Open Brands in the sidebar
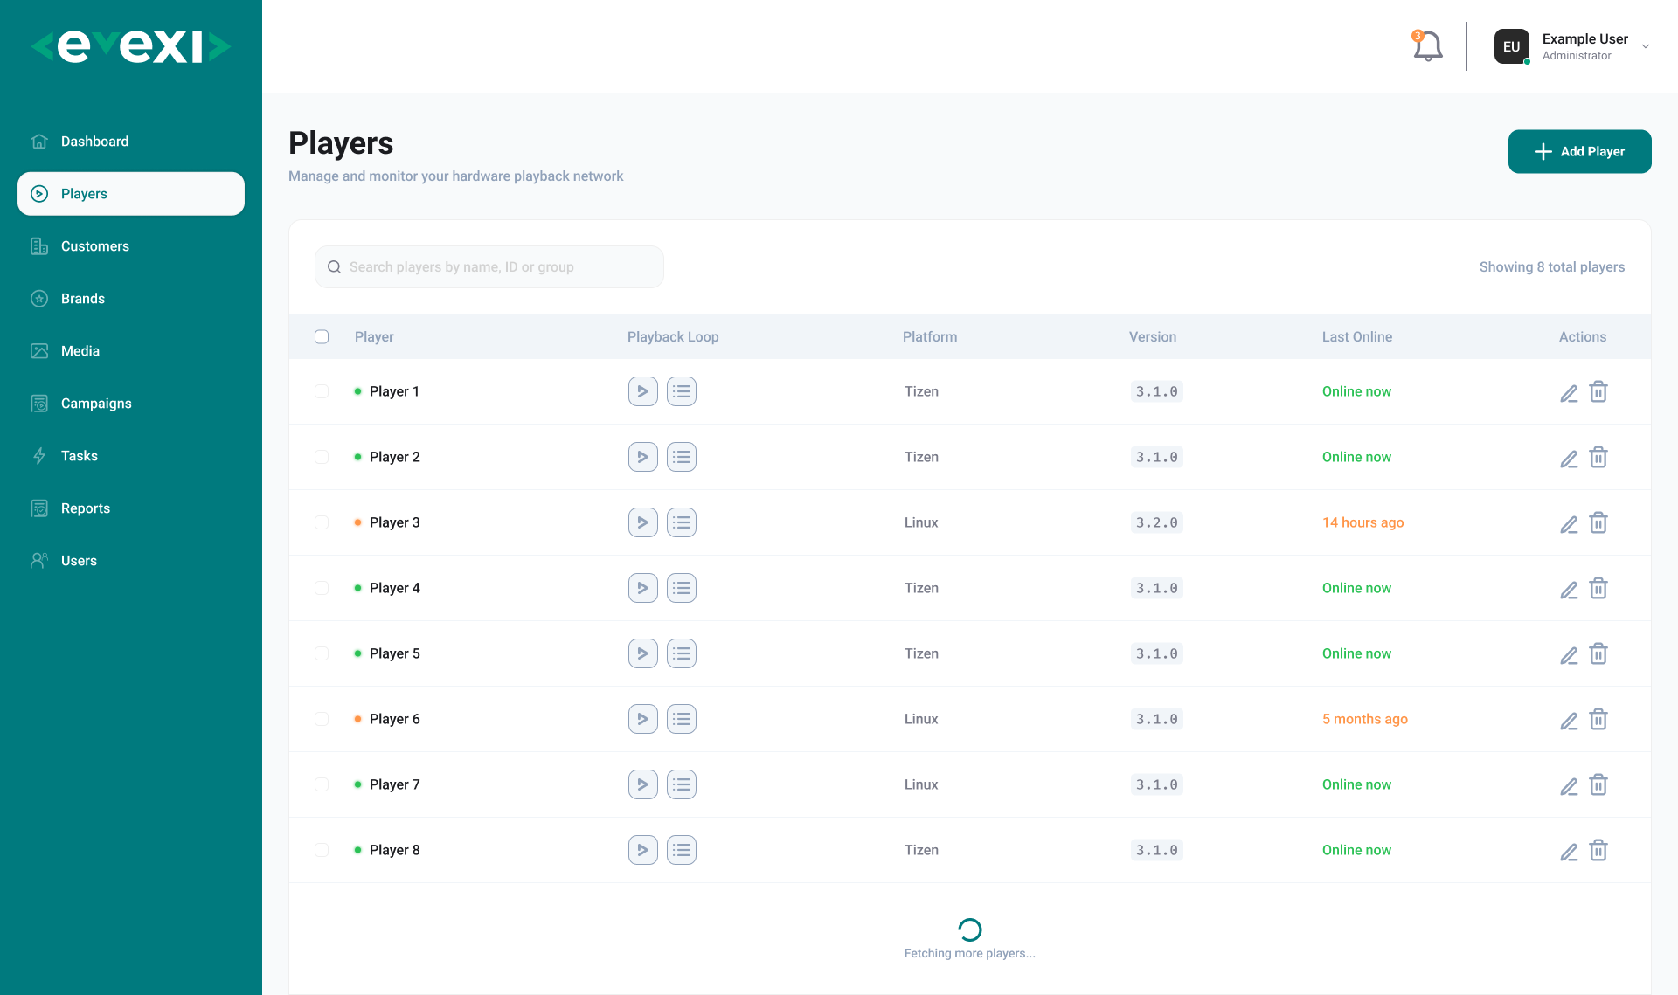 click(x=131, y=299)
